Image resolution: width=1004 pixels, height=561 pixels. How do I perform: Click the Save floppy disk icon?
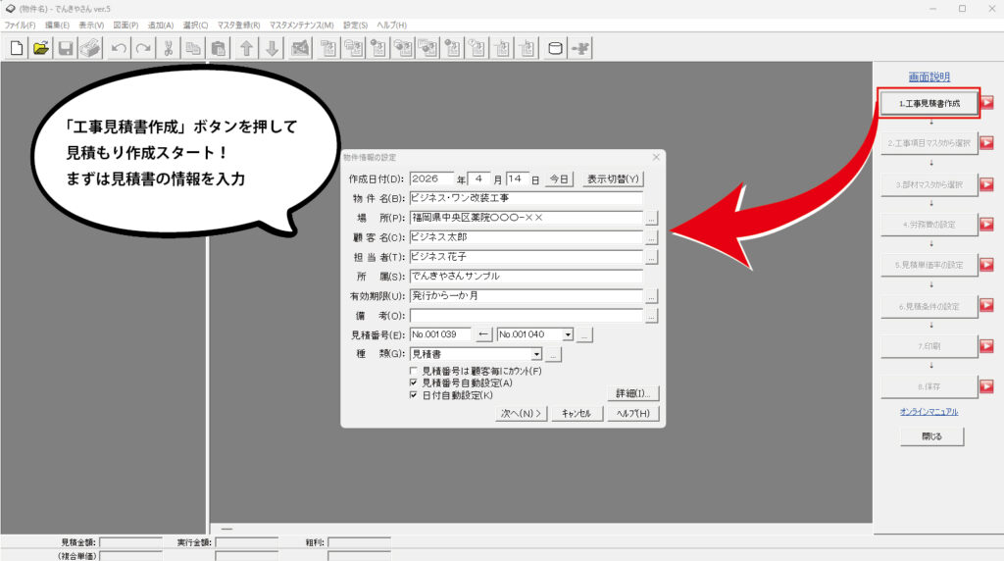click(66, 48)
